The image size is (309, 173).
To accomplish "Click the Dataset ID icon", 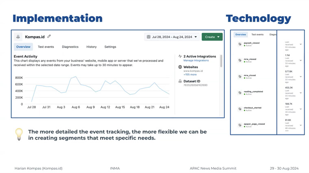I will point(180,81).
